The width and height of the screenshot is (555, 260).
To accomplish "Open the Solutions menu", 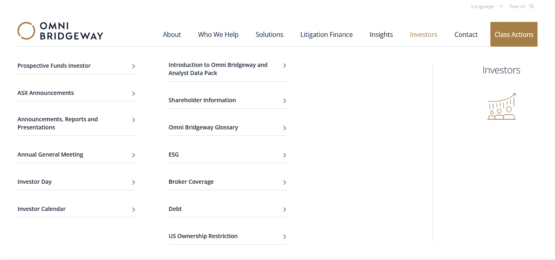I will click(x=269, y=34).
